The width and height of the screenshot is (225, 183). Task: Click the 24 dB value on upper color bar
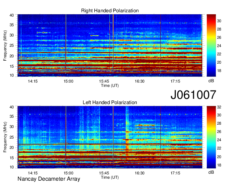click(x=219, y=46)
